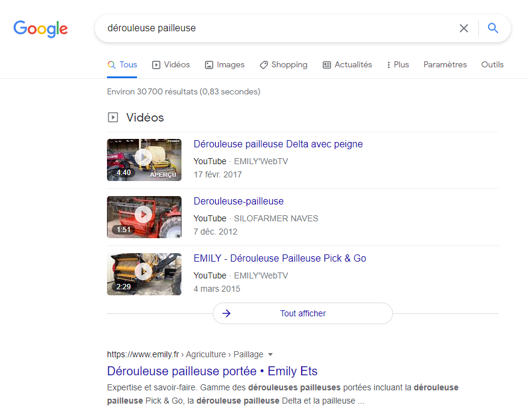The image size is (527, 418).
Task: Open the Outils search tools
Action: coord(492,64)
